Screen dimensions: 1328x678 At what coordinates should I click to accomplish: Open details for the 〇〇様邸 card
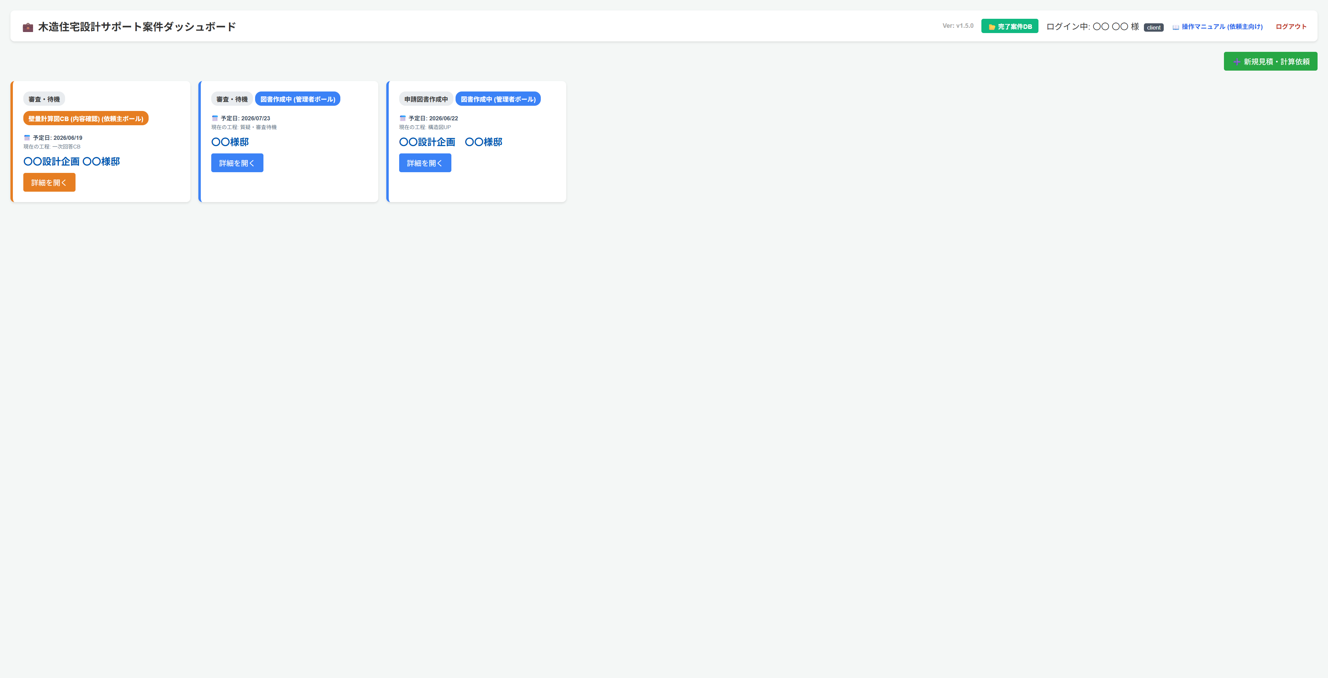click(237, 163)
